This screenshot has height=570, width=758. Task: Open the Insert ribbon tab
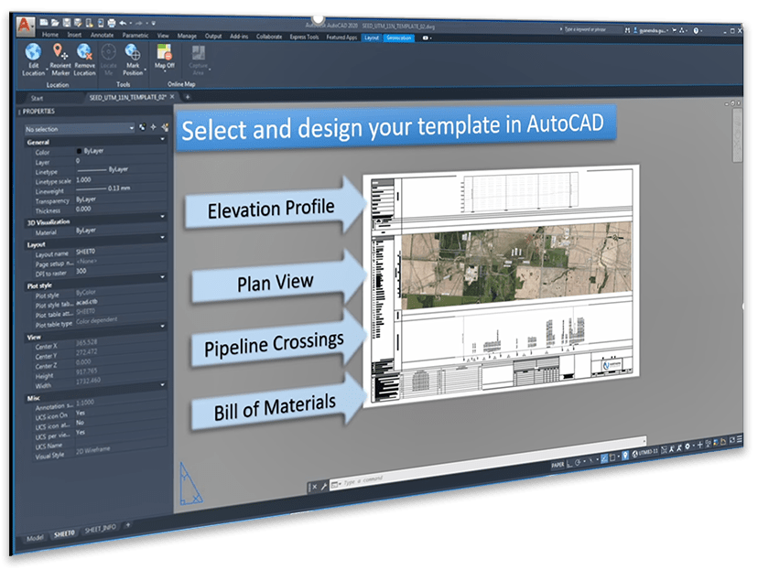tap(74, 35)
